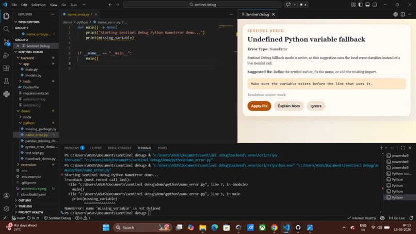Open GitHub Desktop from the taskbar
The image size is (416, 234).
(298, 228)
